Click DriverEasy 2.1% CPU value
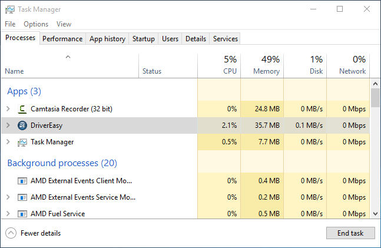381x248 pixels. tap(229, 125)
